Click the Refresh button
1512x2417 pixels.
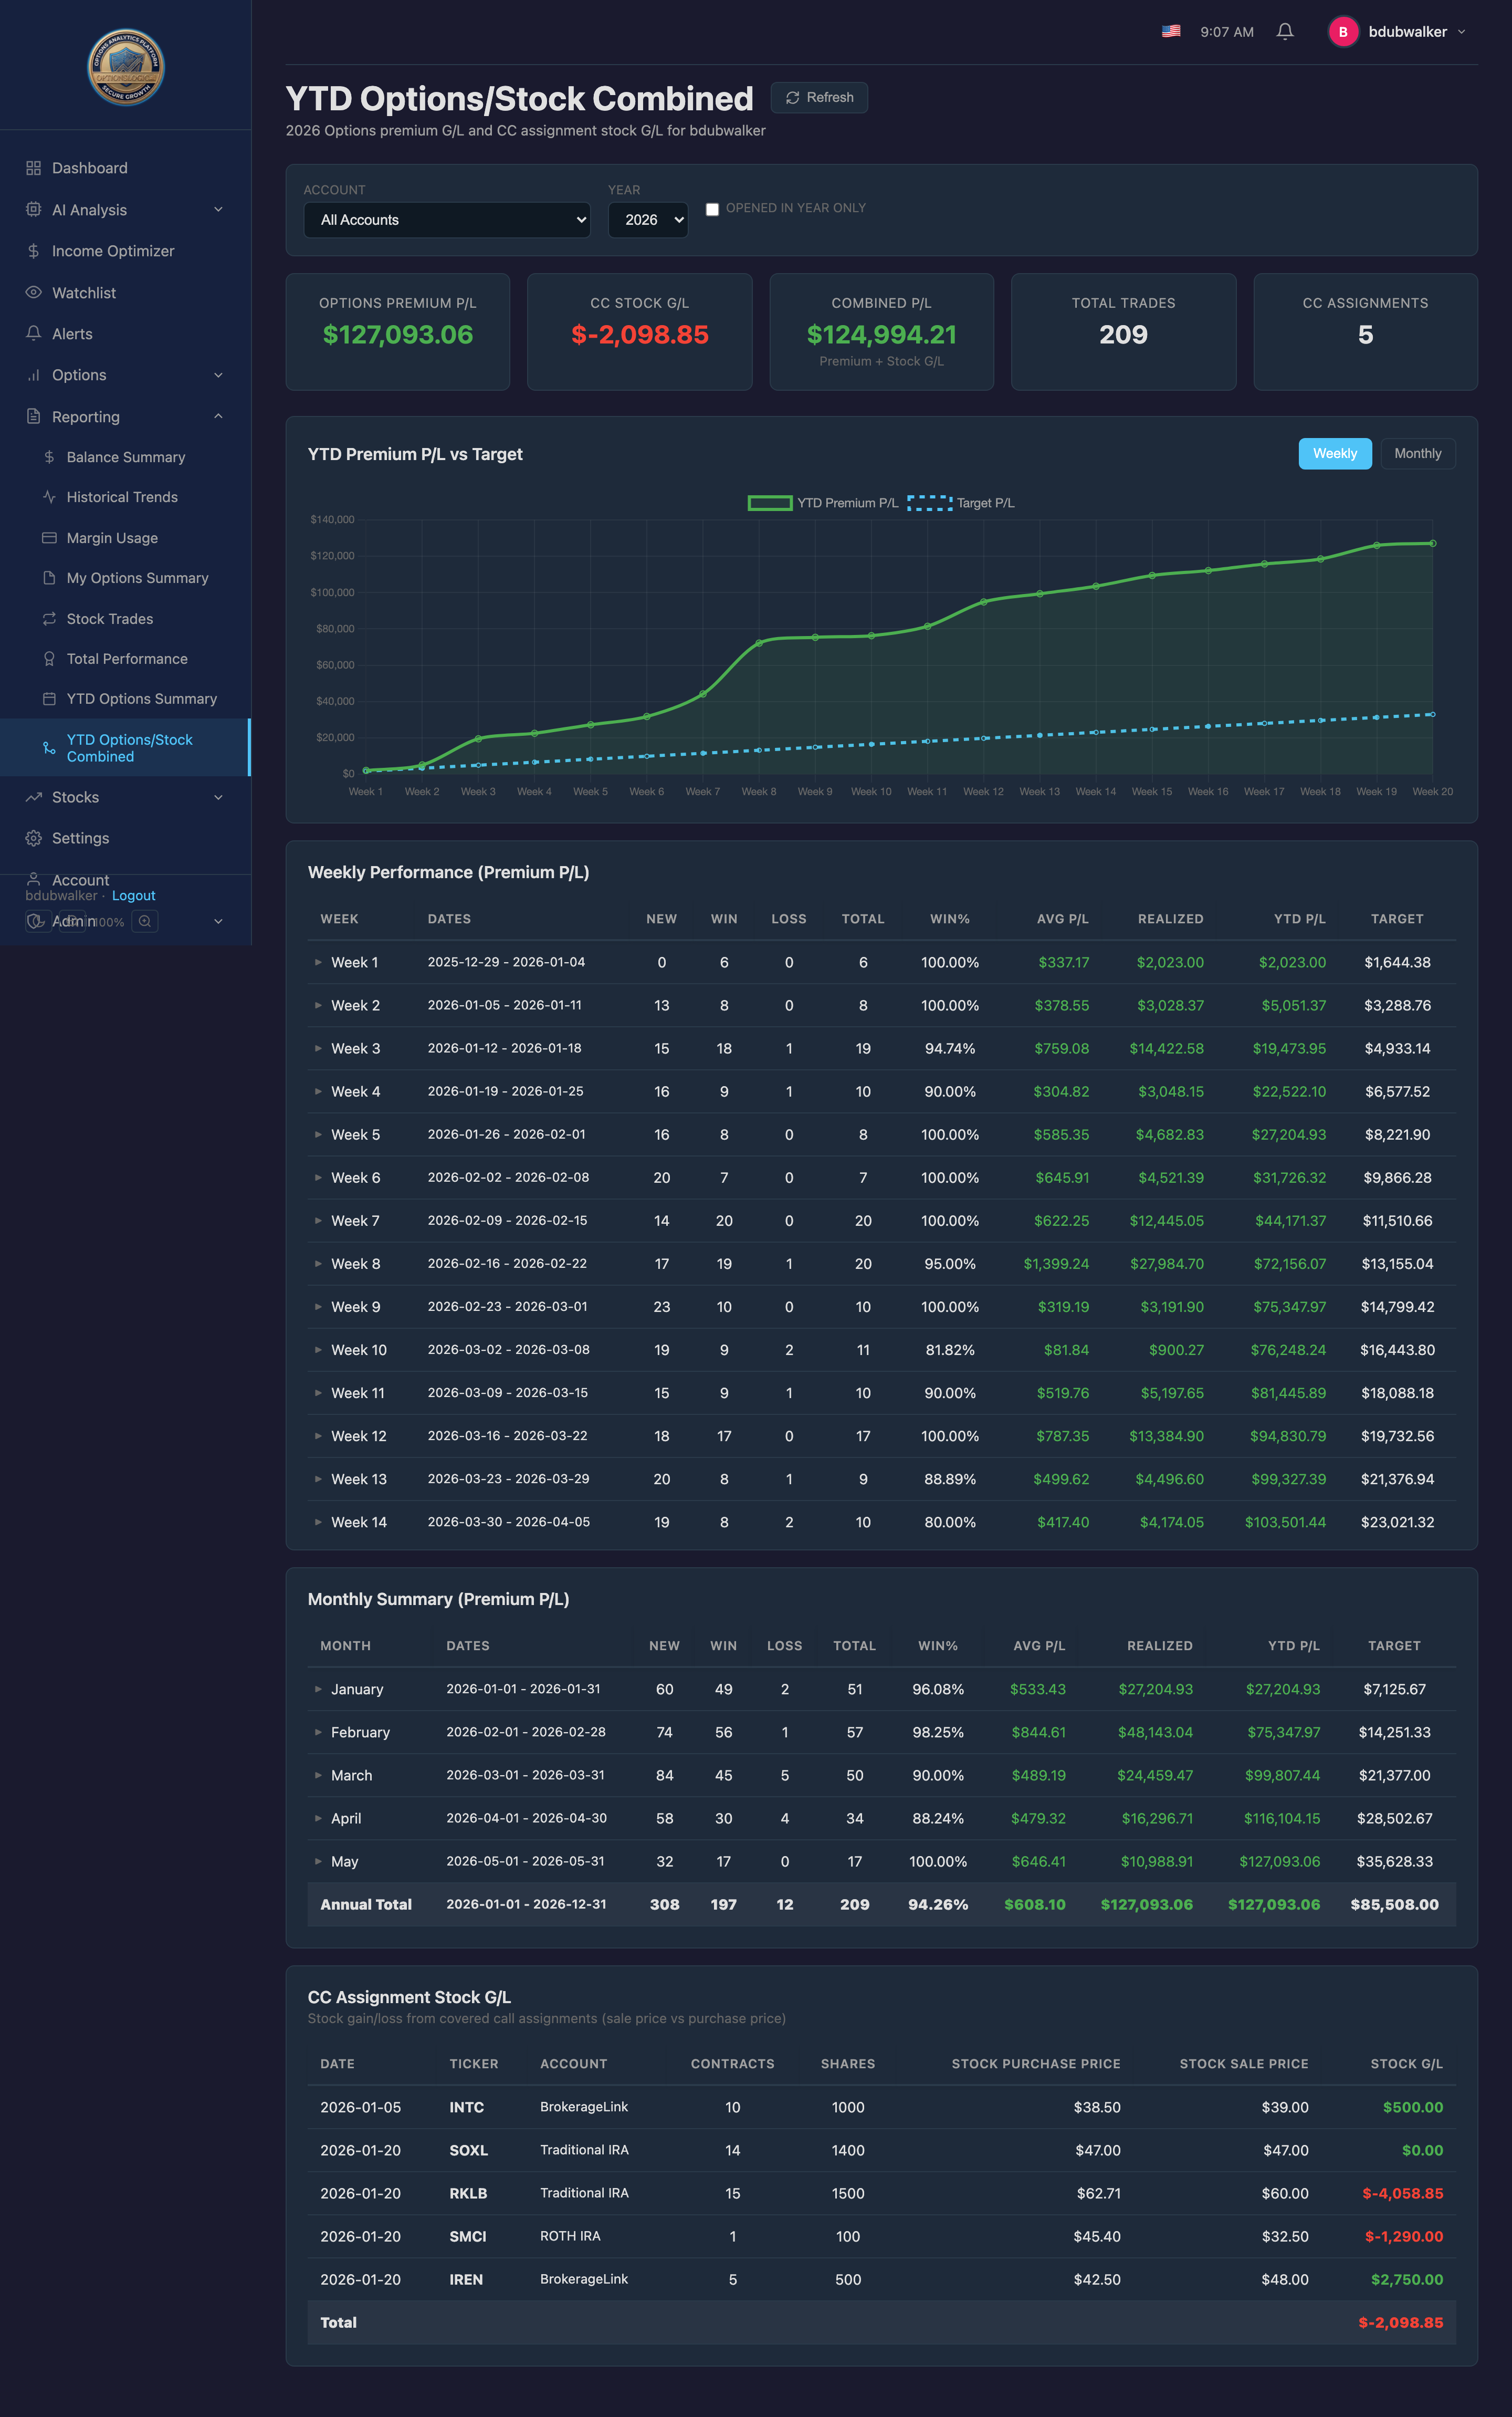pyautogui.click(x=819, y=97)
